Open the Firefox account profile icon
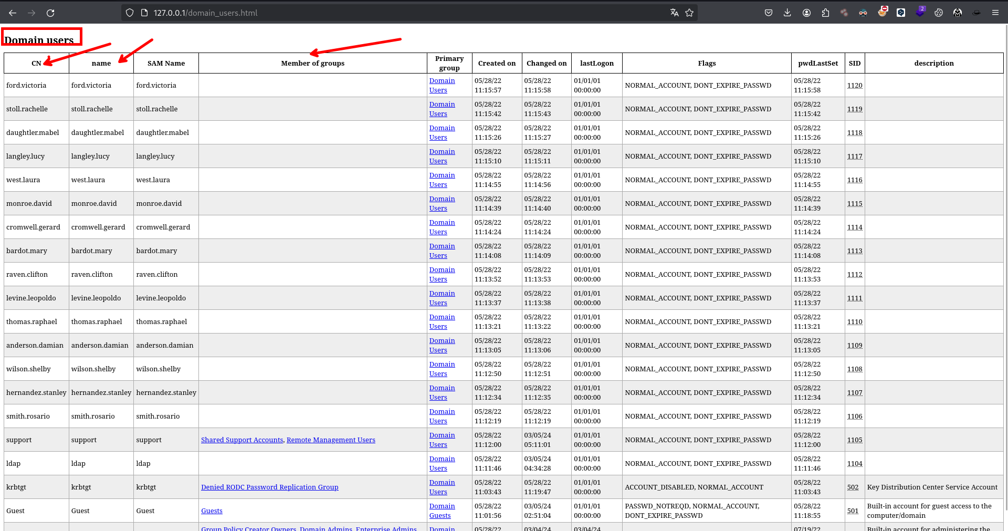 pos(806,13)
